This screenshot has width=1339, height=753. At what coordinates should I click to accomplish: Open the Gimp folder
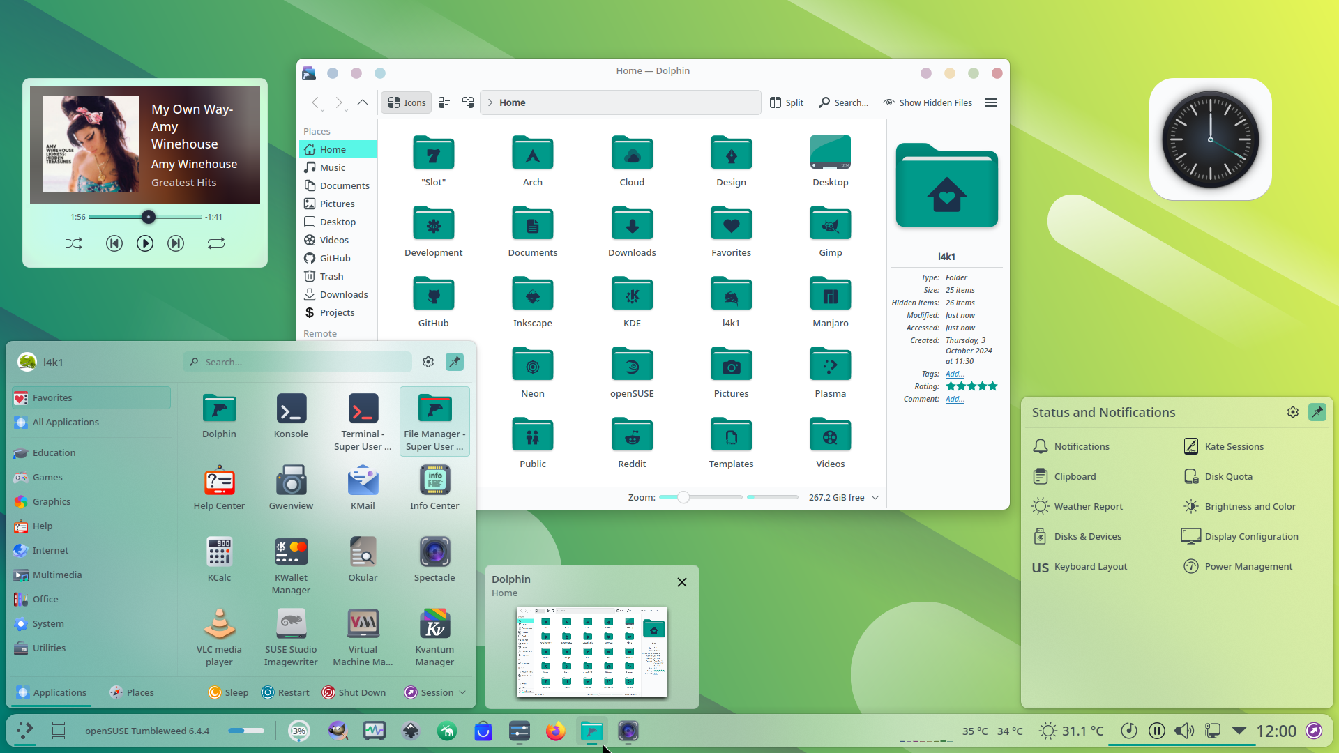point(830,231)
